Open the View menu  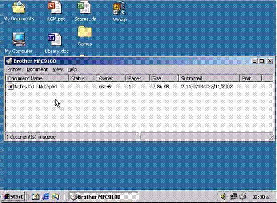click(58, 69)
